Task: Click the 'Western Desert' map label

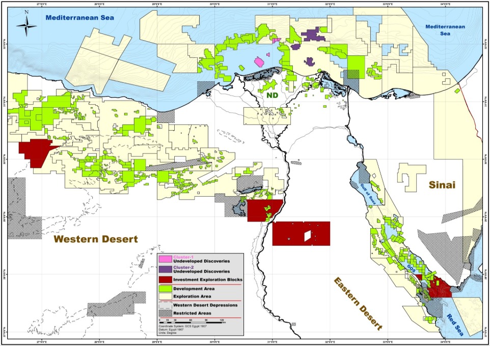Action: 96,239
